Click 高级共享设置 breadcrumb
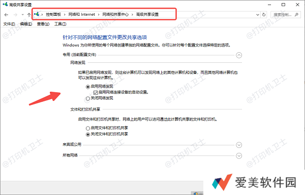Image resolution: width=305 pixels, height=195 pixels. click(x=147, y=14)
